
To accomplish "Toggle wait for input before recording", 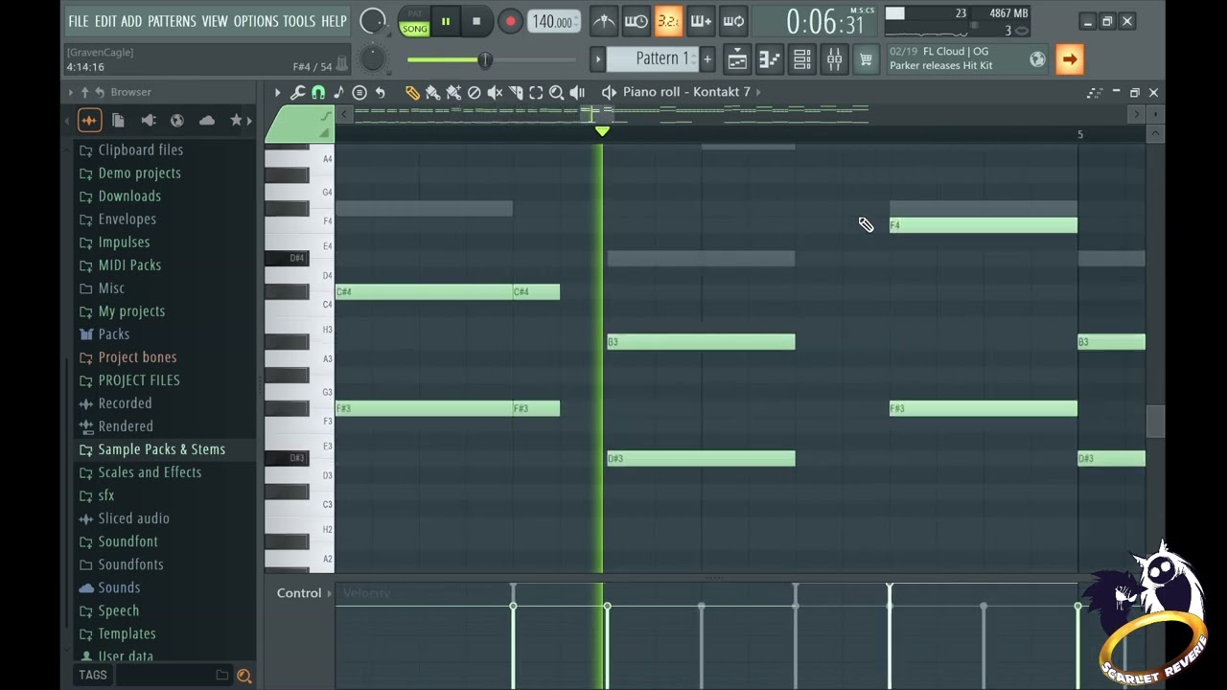I will [636, 21].
